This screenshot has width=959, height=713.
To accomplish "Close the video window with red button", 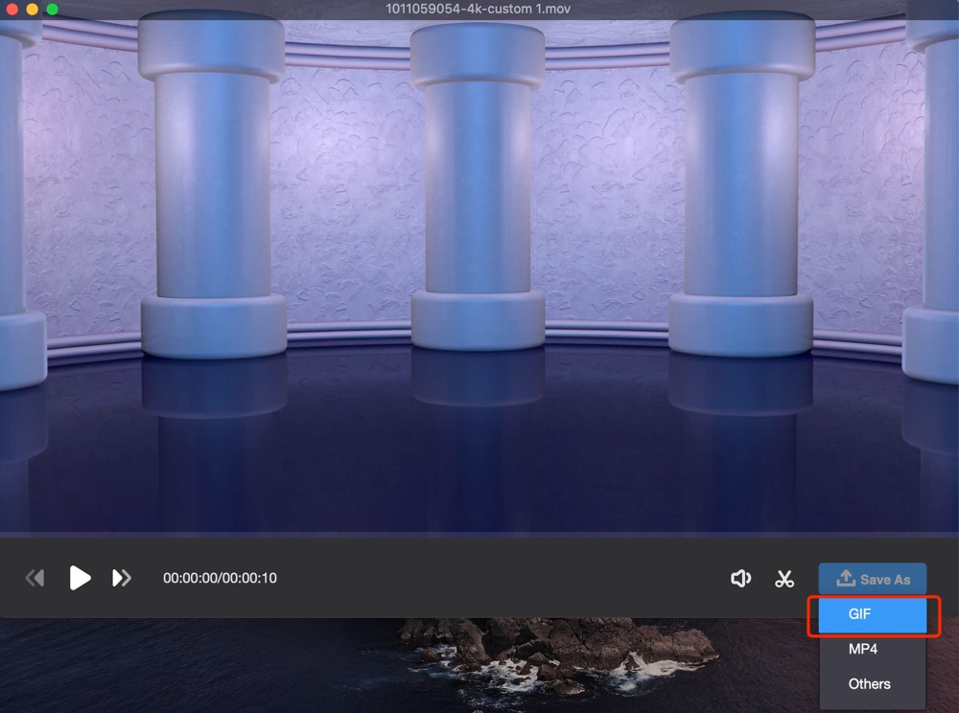I will pos(12,10).
